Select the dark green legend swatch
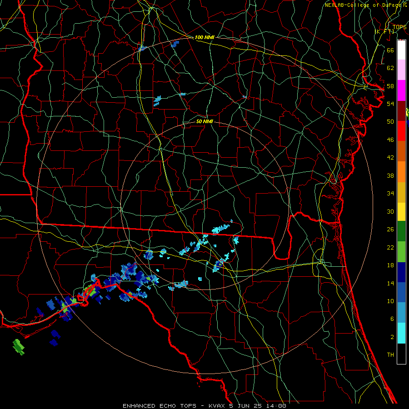Screen dimensions: 409x409 (401, 231)
